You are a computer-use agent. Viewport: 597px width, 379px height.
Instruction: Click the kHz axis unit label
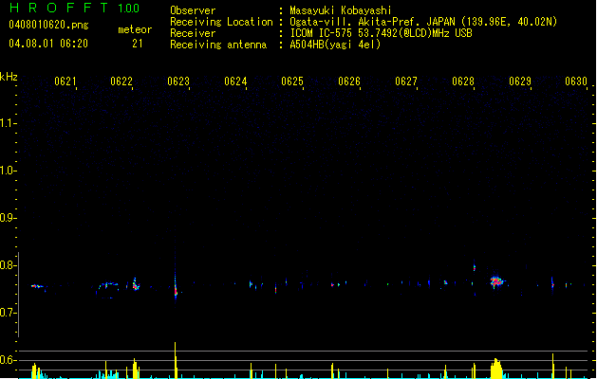point(9,77)
